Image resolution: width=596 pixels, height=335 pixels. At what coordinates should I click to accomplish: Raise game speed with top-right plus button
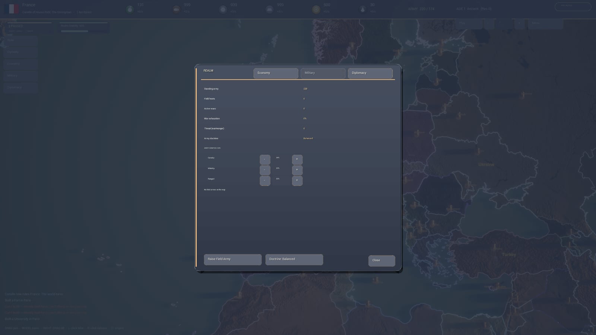click(x=519, y=23)
